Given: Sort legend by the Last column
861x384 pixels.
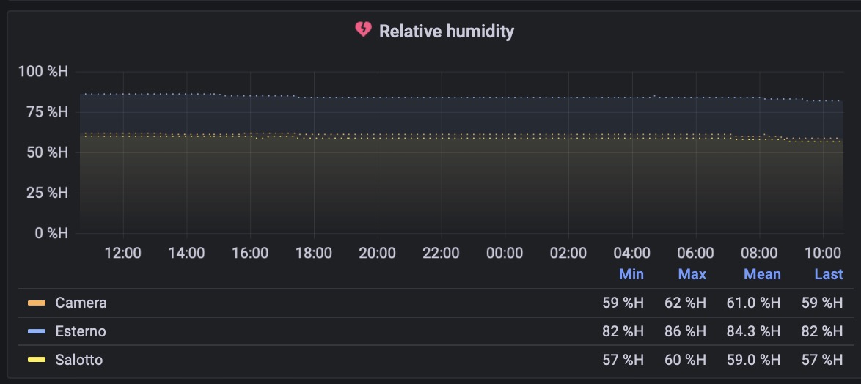Looking at the screenshot, I should pyautogui.click(x=829, y=274).
